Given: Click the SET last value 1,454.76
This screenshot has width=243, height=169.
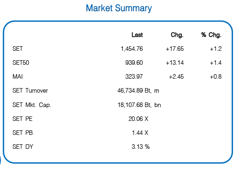Looking at the screenshot, I should 132,49.
